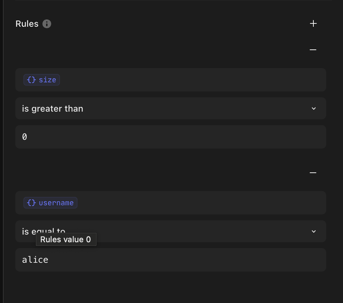This screenshot has height=303, width=343.
Task: Click the curly braces icon in the size chip
Action: tap(31, 80)
